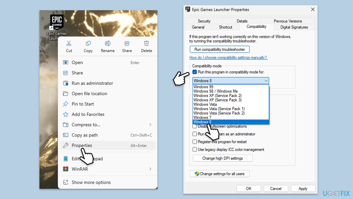This screenshot has width=353, height=199.
Task: Click the Cut scissors icon
Action: point(69,43)
